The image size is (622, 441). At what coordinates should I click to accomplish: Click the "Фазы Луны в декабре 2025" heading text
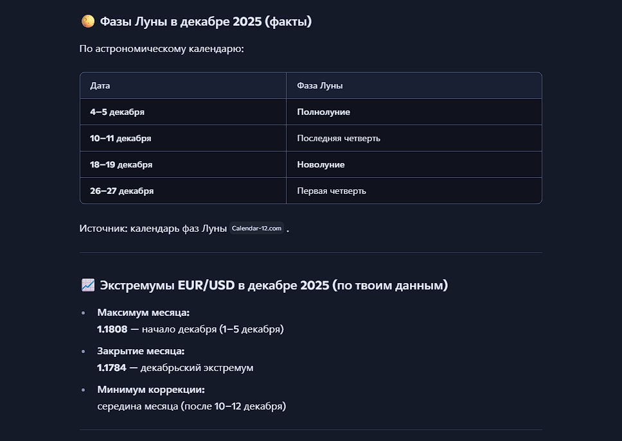[206, 22]
